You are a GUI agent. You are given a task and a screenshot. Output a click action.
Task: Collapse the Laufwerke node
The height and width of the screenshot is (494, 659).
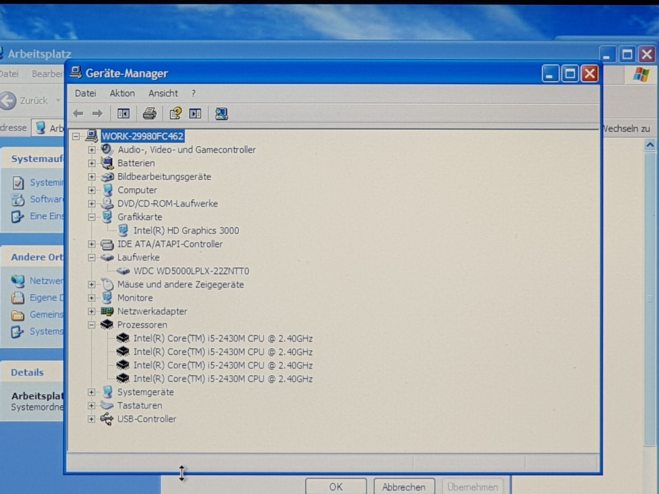(91, 258)
